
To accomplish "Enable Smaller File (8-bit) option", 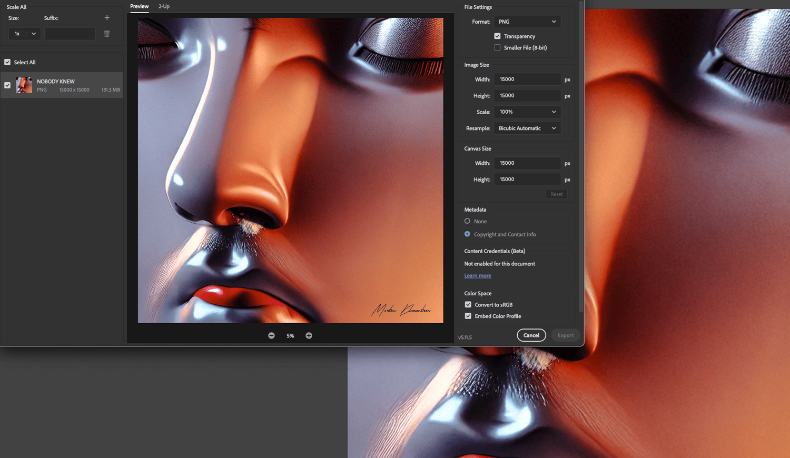I will (497, 47).
